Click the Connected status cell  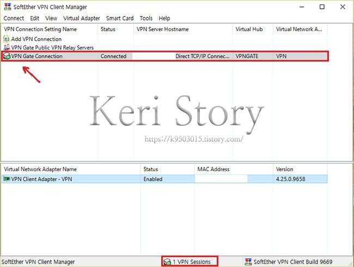(x=113, y=56)
